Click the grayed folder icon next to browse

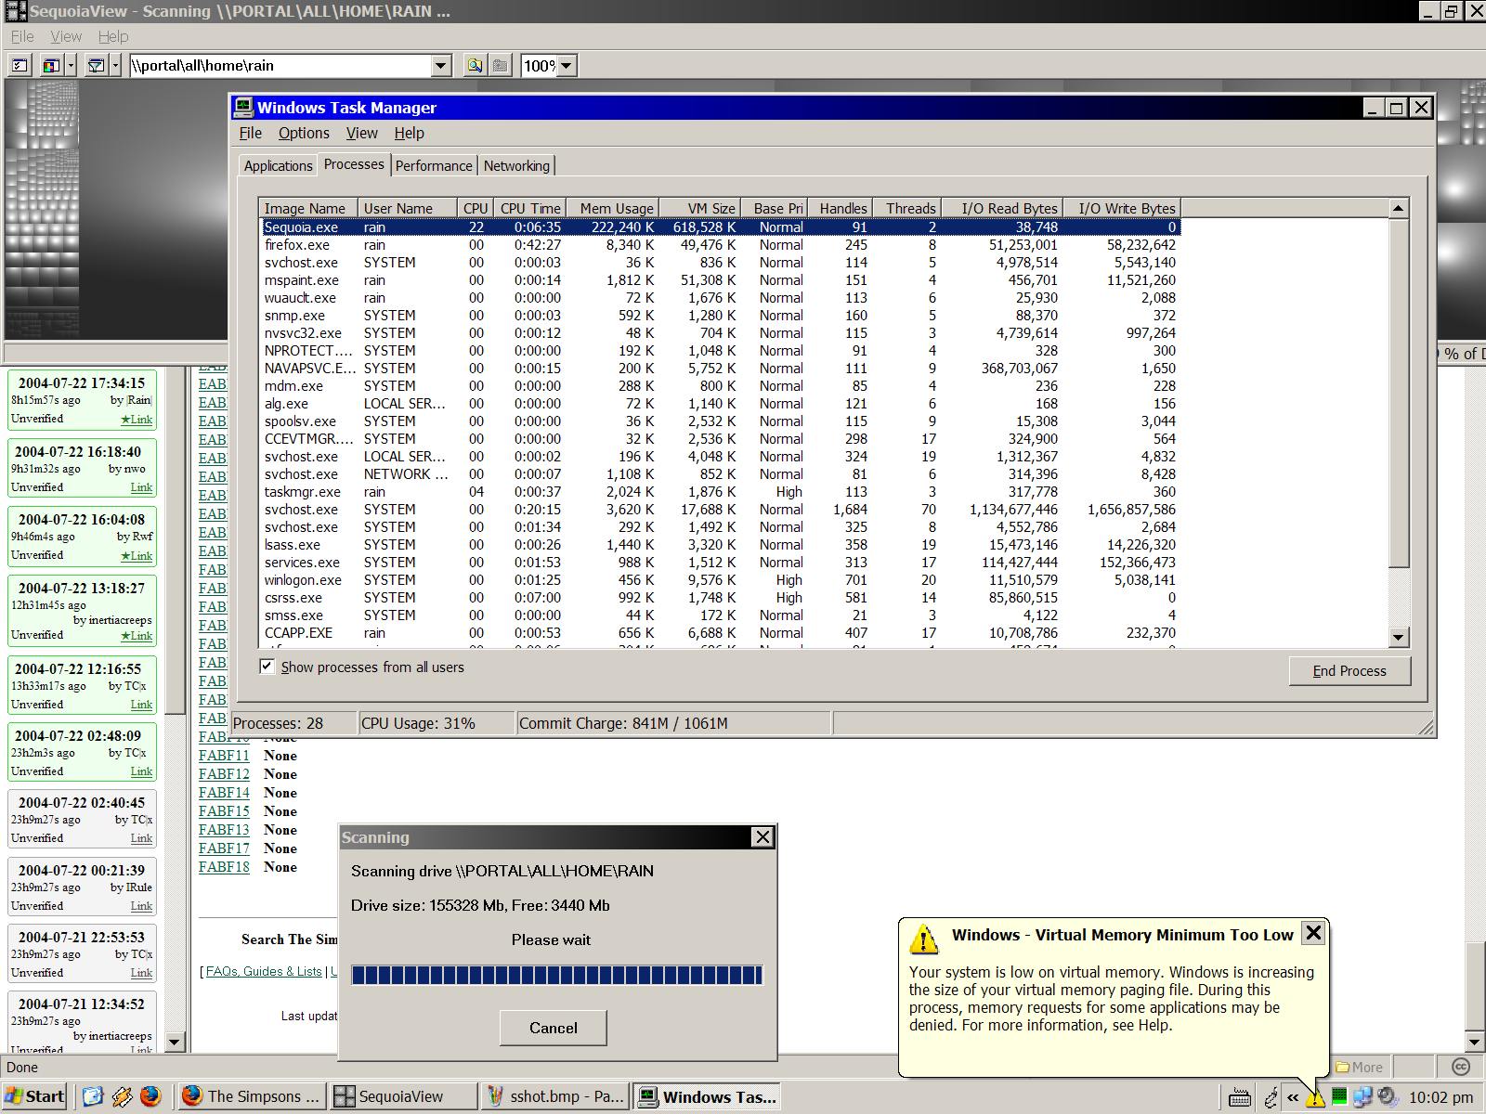pyautogui.click(x=501, y=65)
